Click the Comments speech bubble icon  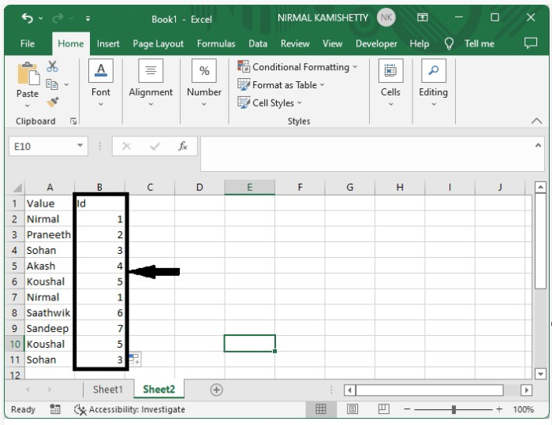pos(530,43)
